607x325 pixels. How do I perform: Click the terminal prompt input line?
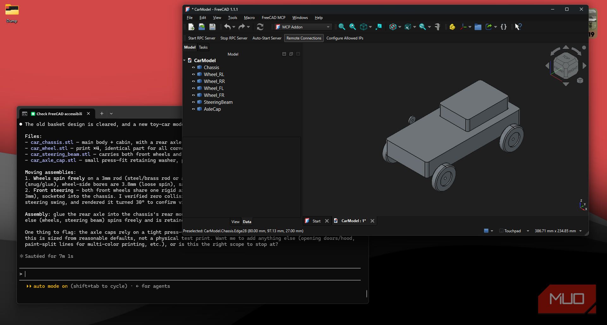click(190, 274)
